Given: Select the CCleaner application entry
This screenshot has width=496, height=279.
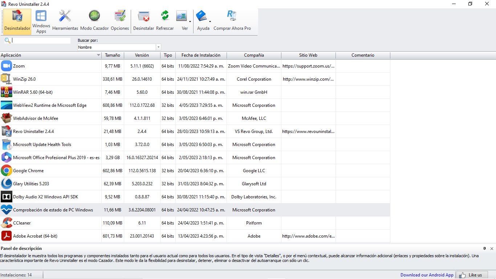Looking at the screenshot, I should [22, 223].
